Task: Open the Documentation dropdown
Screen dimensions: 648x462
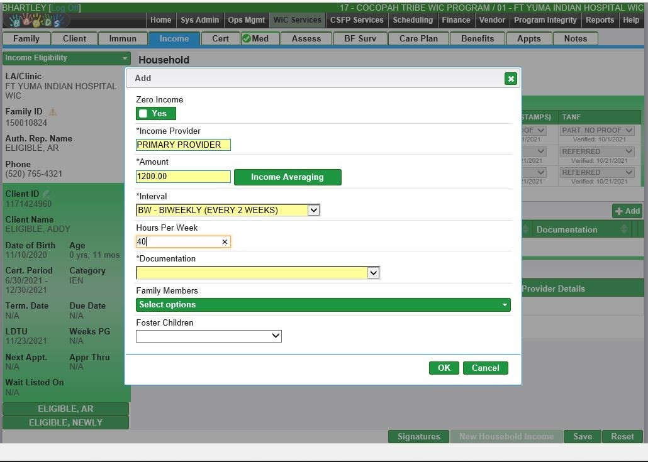Action: tap(373, 273)
